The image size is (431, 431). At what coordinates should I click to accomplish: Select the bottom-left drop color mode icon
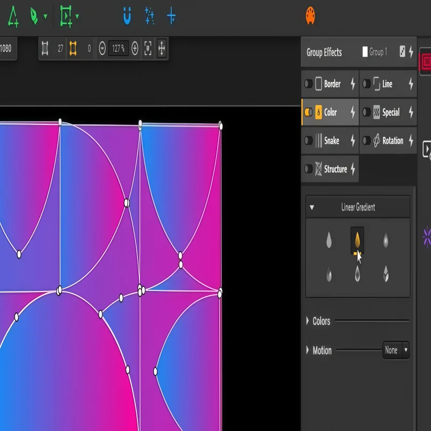click(329, 274)
